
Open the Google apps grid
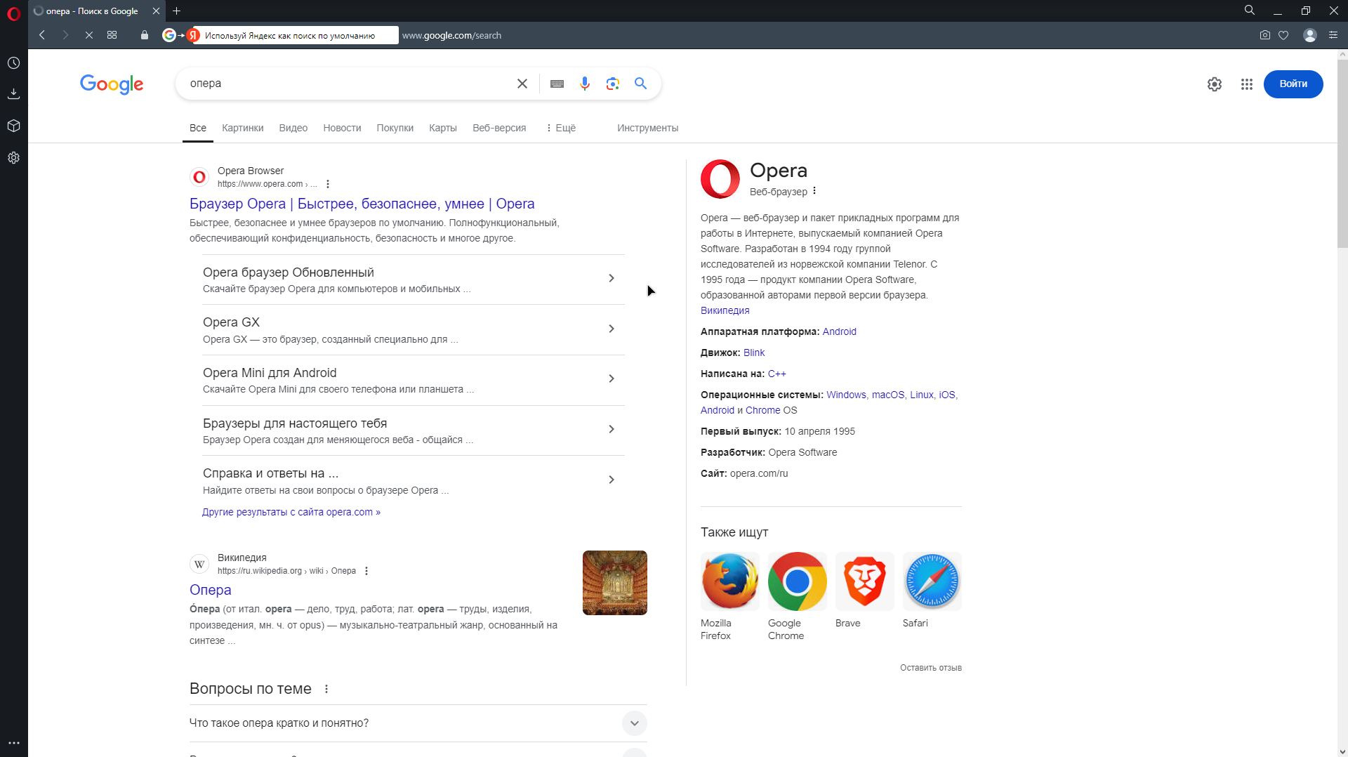coord(1247,84)
